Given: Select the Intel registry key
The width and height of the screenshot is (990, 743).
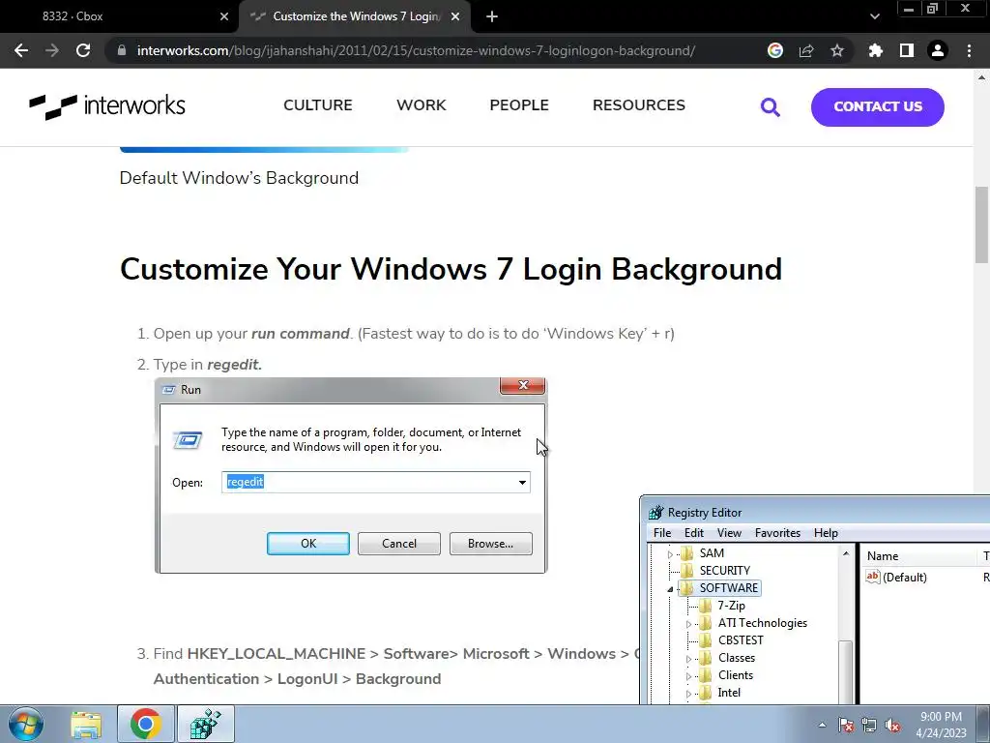Looking at the screenshot, I should point(729,693).
